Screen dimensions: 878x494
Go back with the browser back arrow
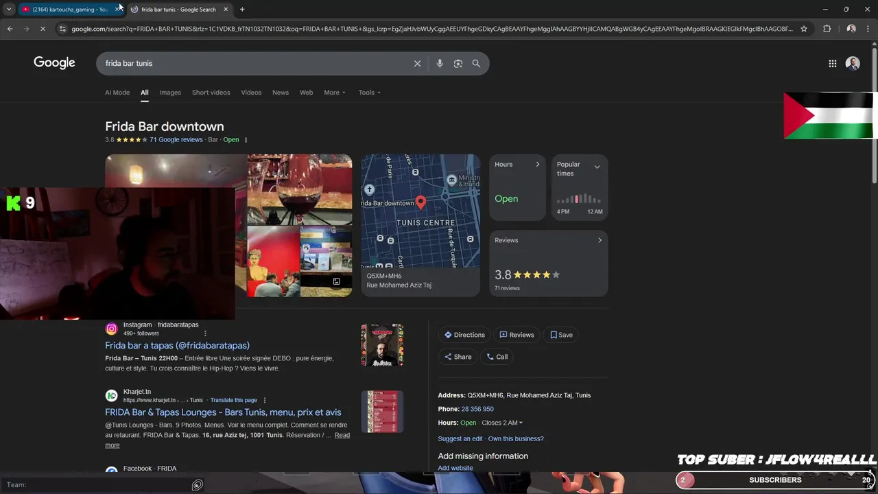click(x=10, y=29)
